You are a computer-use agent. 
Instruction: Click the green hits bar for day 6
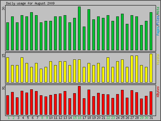pos(32,31)
